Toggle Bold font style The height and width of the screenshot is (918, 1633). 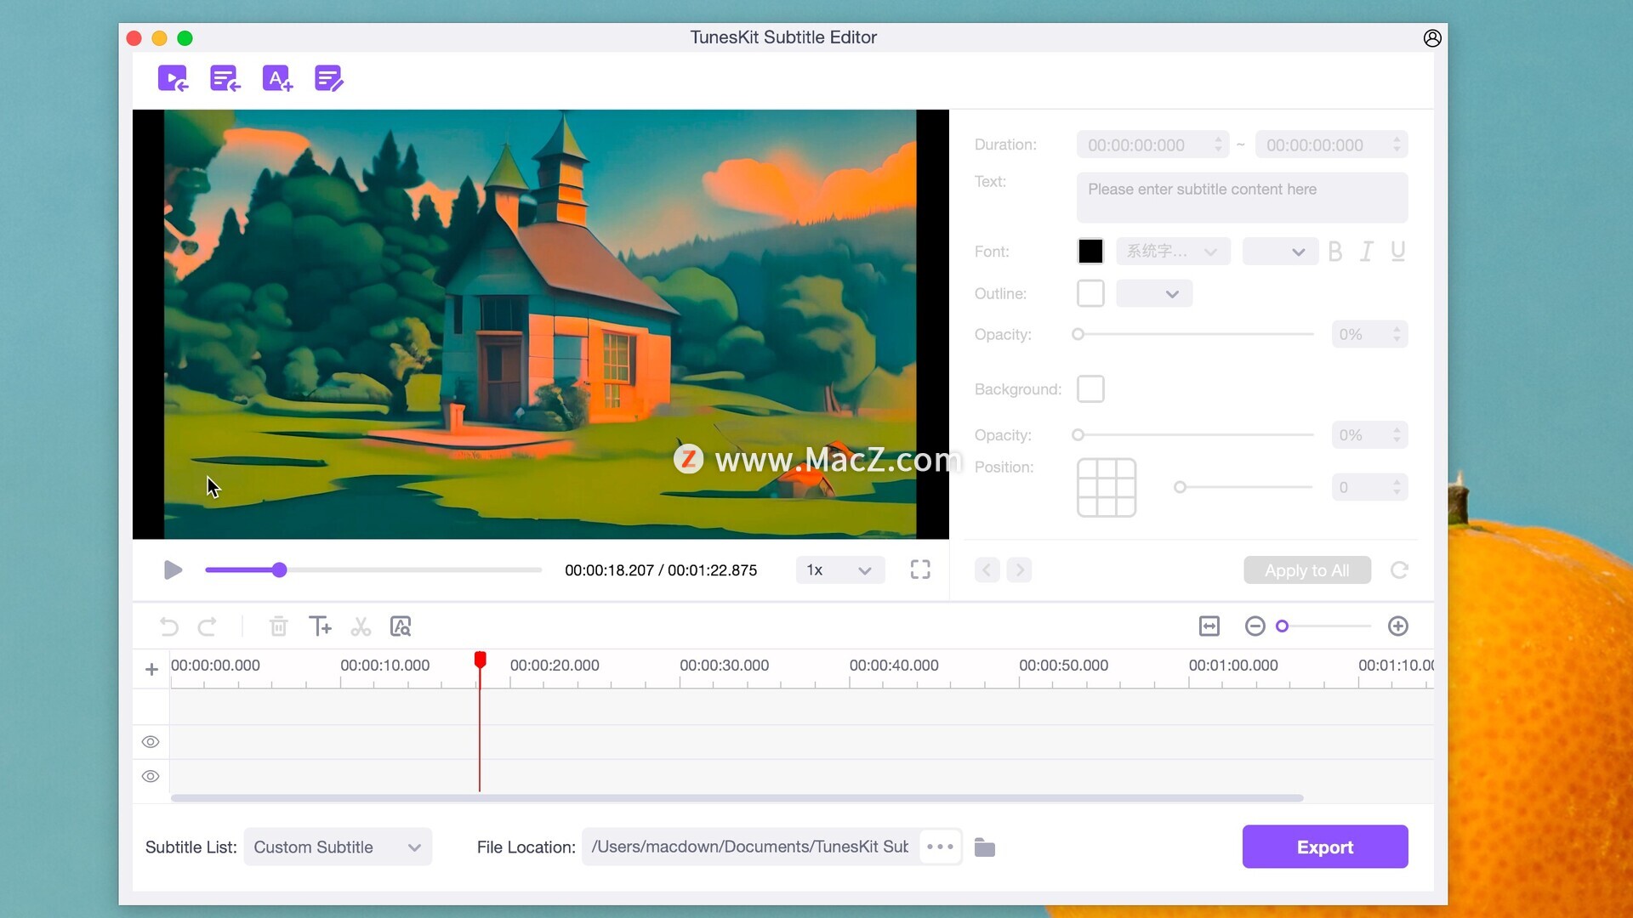[1334, 252]
